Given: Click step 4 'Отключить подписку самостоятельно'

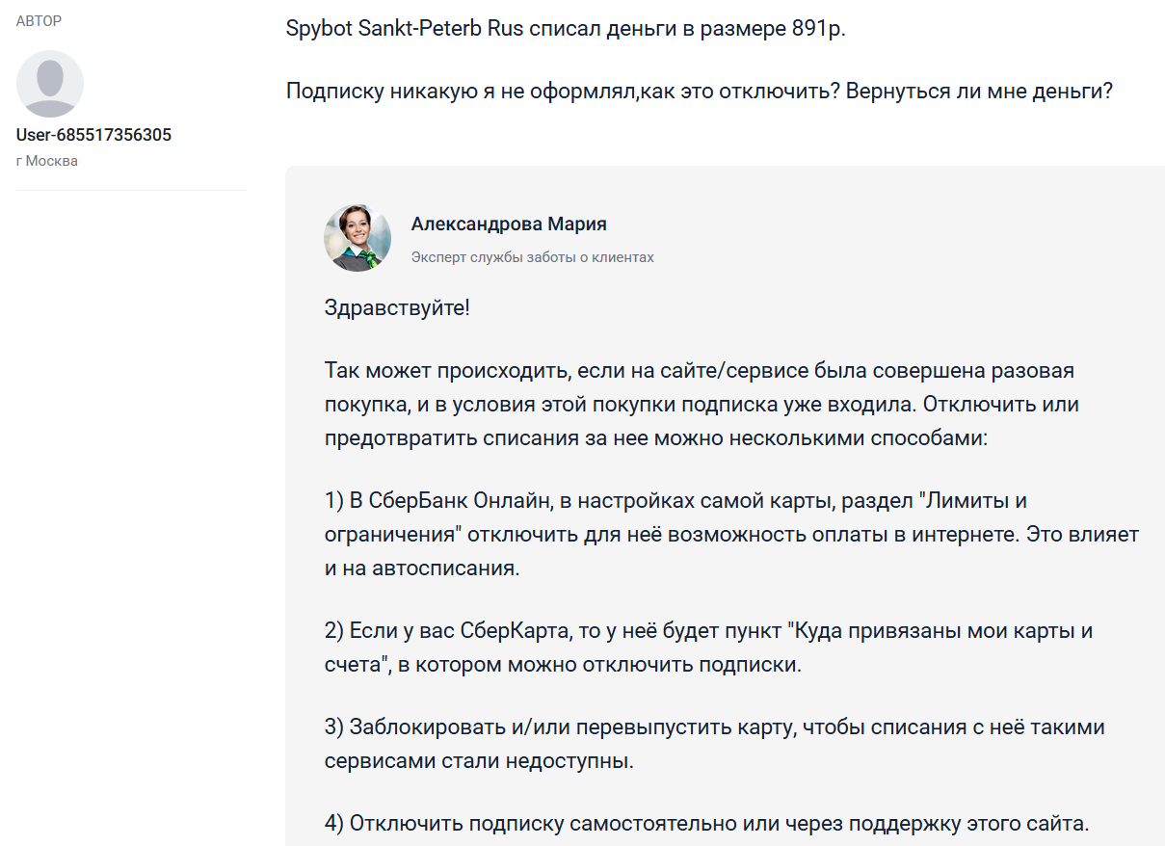Looking at the screenshot, I should point(706,823).
